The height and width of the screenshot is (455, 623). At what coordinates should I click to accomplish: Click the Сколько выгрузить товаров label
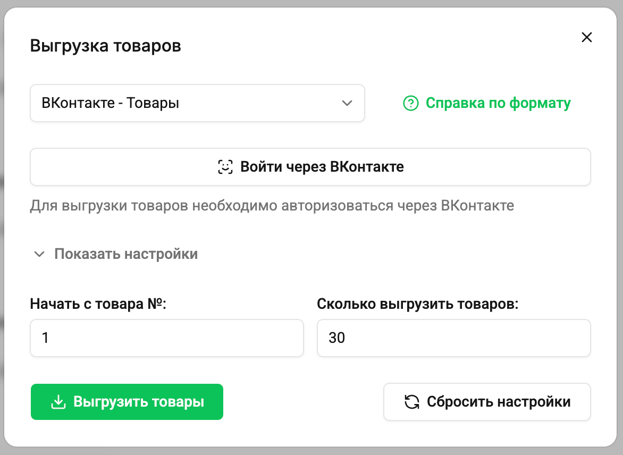coord(418,304)
